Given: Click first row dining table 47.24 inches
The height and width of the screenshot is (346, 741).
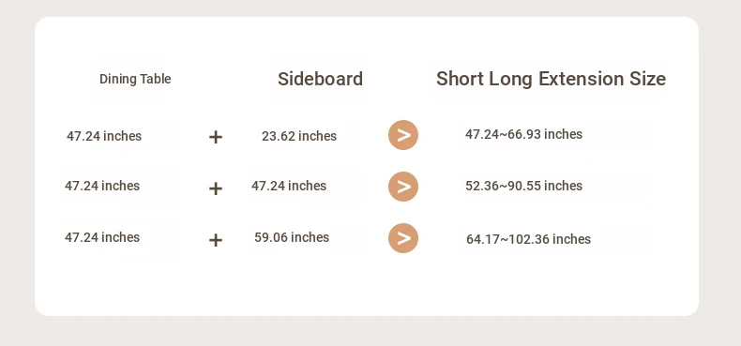Looking at the screenshot, I should coord(104,136).
